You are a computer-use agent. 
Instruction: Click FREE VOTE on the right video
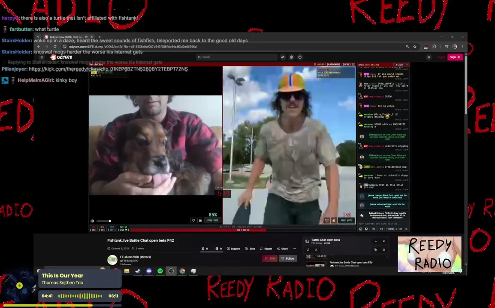pos(346,220)
